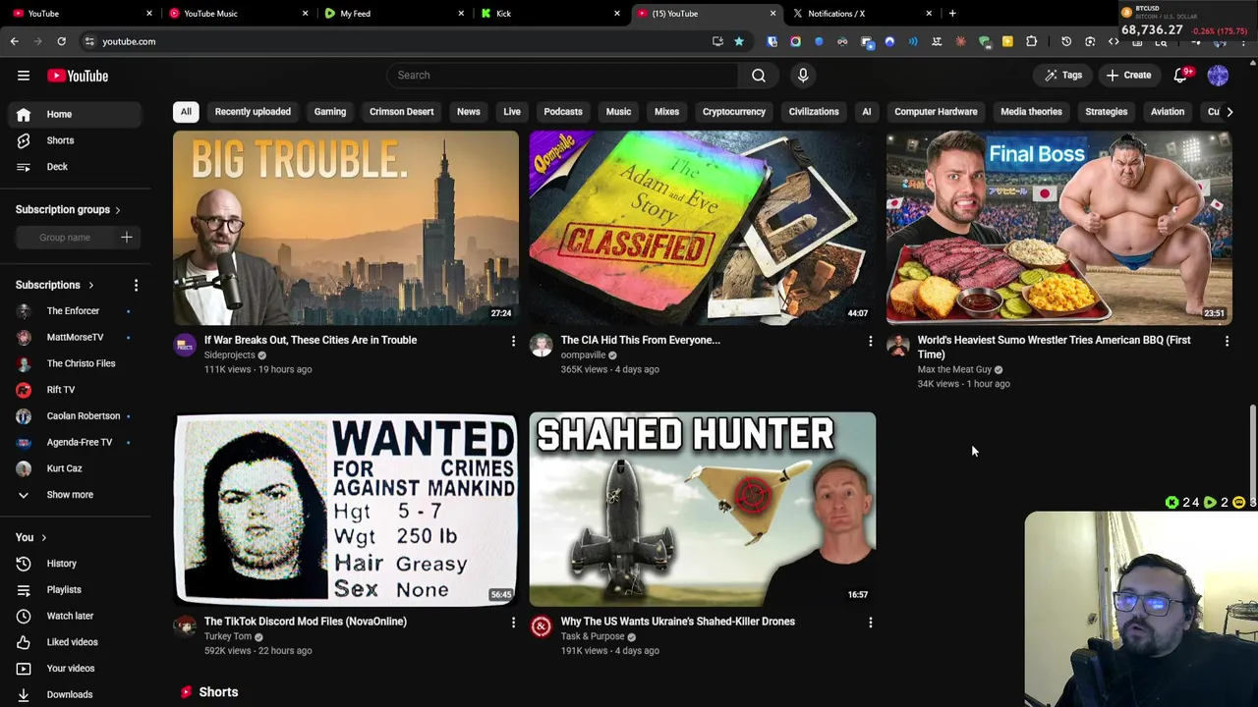Viewport: 1258px width, 707px height.
Task: Click the YouTube logo
Action: click(77, 76)
